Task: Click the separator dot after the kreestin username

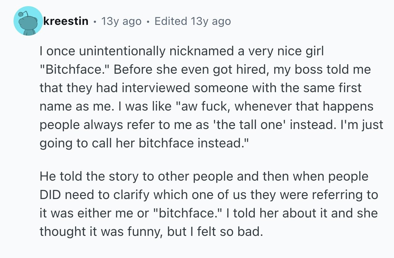Action: coord(95,22)
